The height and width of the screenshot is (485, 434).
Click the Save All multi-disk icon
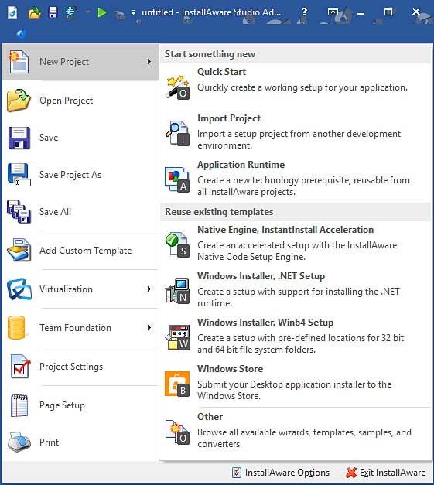tap(19, 212)
